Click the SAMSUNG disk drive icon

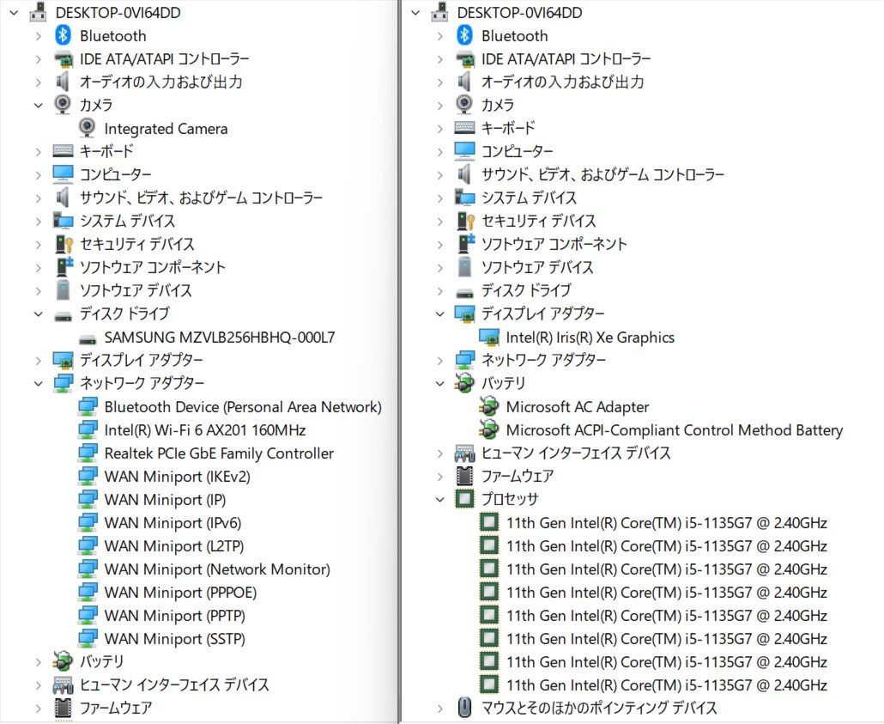[88, 339]
